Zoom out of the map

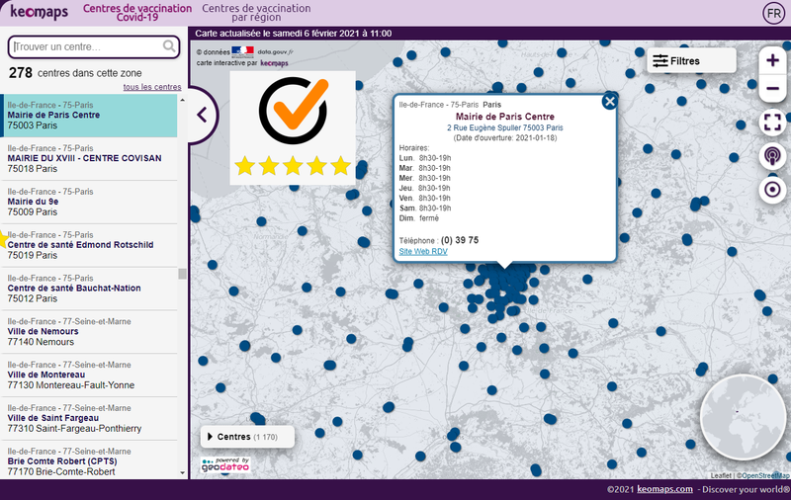[772, 90]
